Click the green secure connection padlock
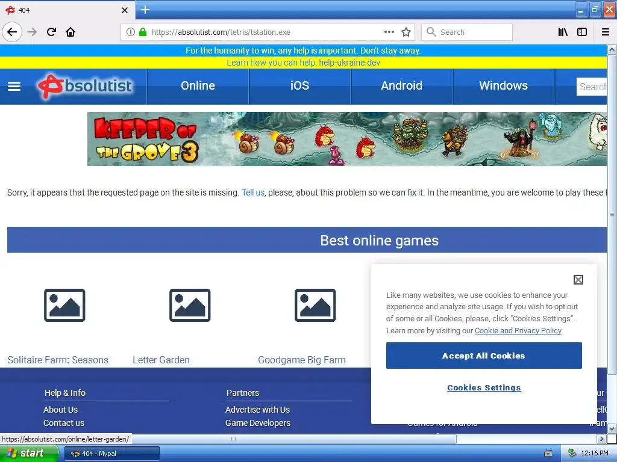 click(143, 32)
